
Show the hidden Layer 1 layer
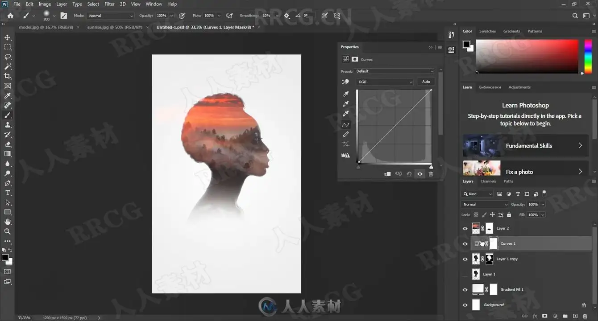click(465, 274)
